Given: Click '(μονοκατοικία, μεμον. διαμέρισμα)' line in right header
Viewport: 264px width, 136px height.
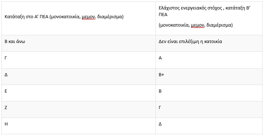Looking at the screenshot, I should [x=196, y=26].
